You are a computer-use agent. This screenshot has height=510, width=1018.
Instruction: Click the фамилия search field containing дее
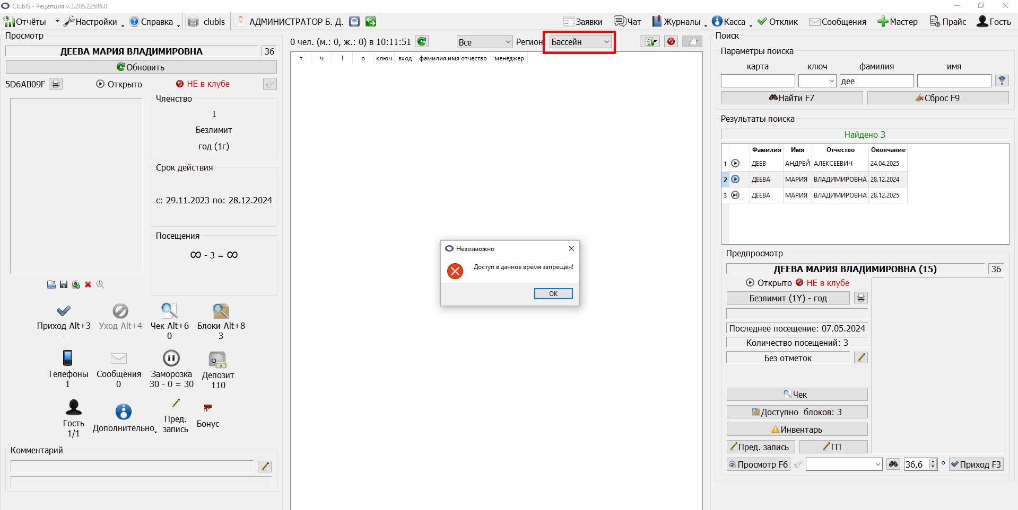point(876,81)
